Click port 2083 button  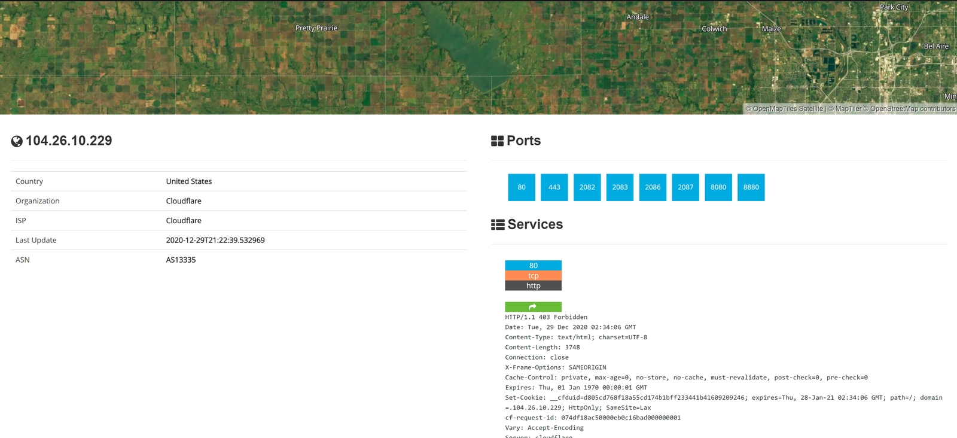(x=620, y=187)
